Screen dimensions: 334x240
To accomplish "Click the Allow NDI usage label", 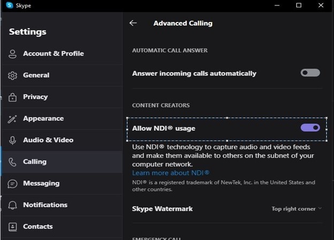I will [164, 129].
